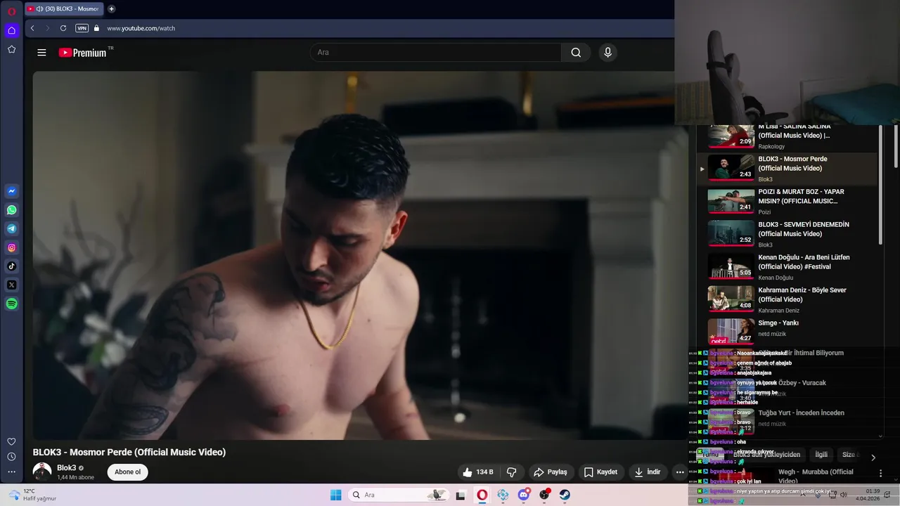The image size is (900, 506).
Task: Select the BLOK3 - Mosmor YouTube tab
Action: click(65, 9)
